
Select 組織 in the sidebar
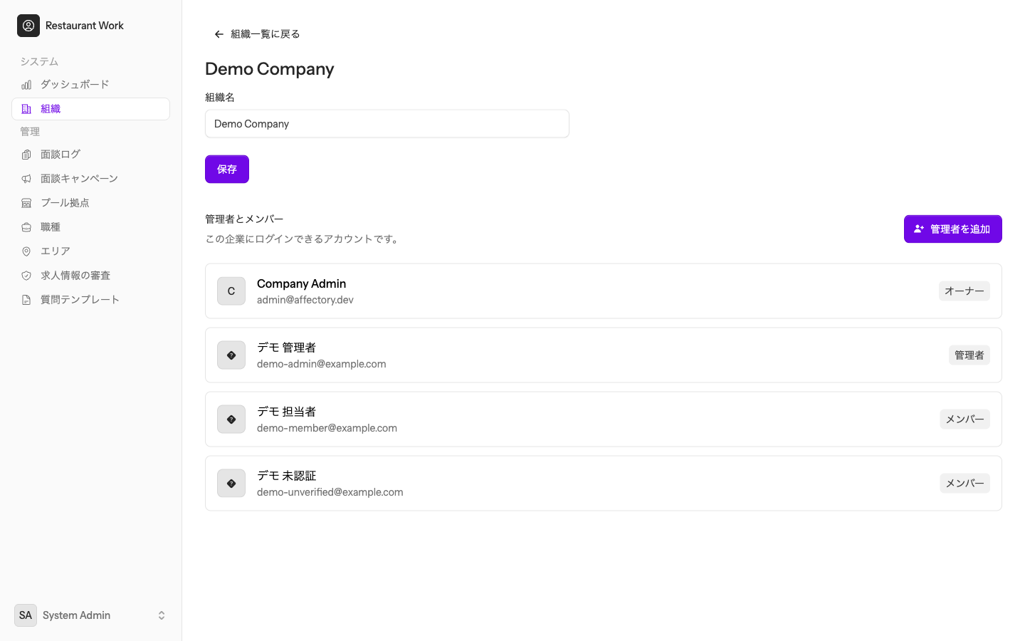click(x=90, y=109)
